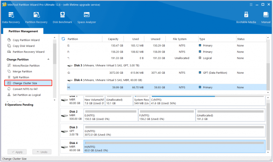
Task: Click the partition list scrollbar up arrow
Action: point(268,37)
